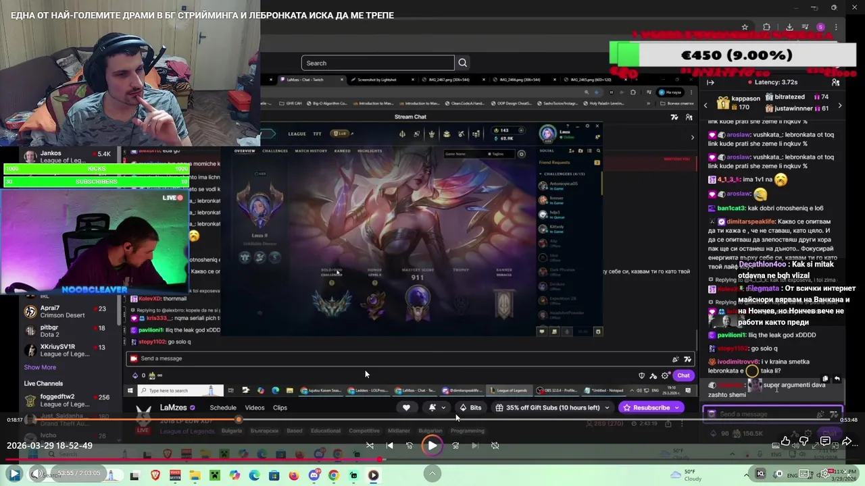
Task: Toggle the notification bell for LaMzes
Action: 432,408
